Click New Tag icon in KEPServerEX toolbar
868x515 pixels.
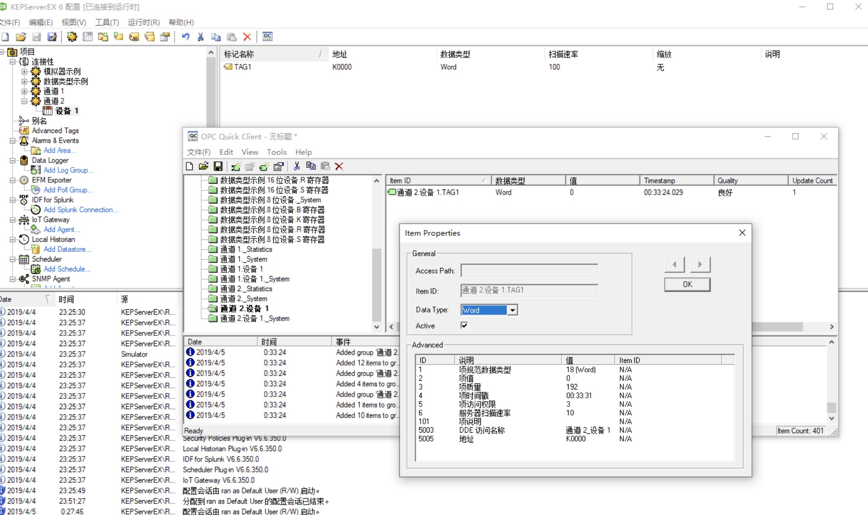pyautogui.click(x=118, y=37)
